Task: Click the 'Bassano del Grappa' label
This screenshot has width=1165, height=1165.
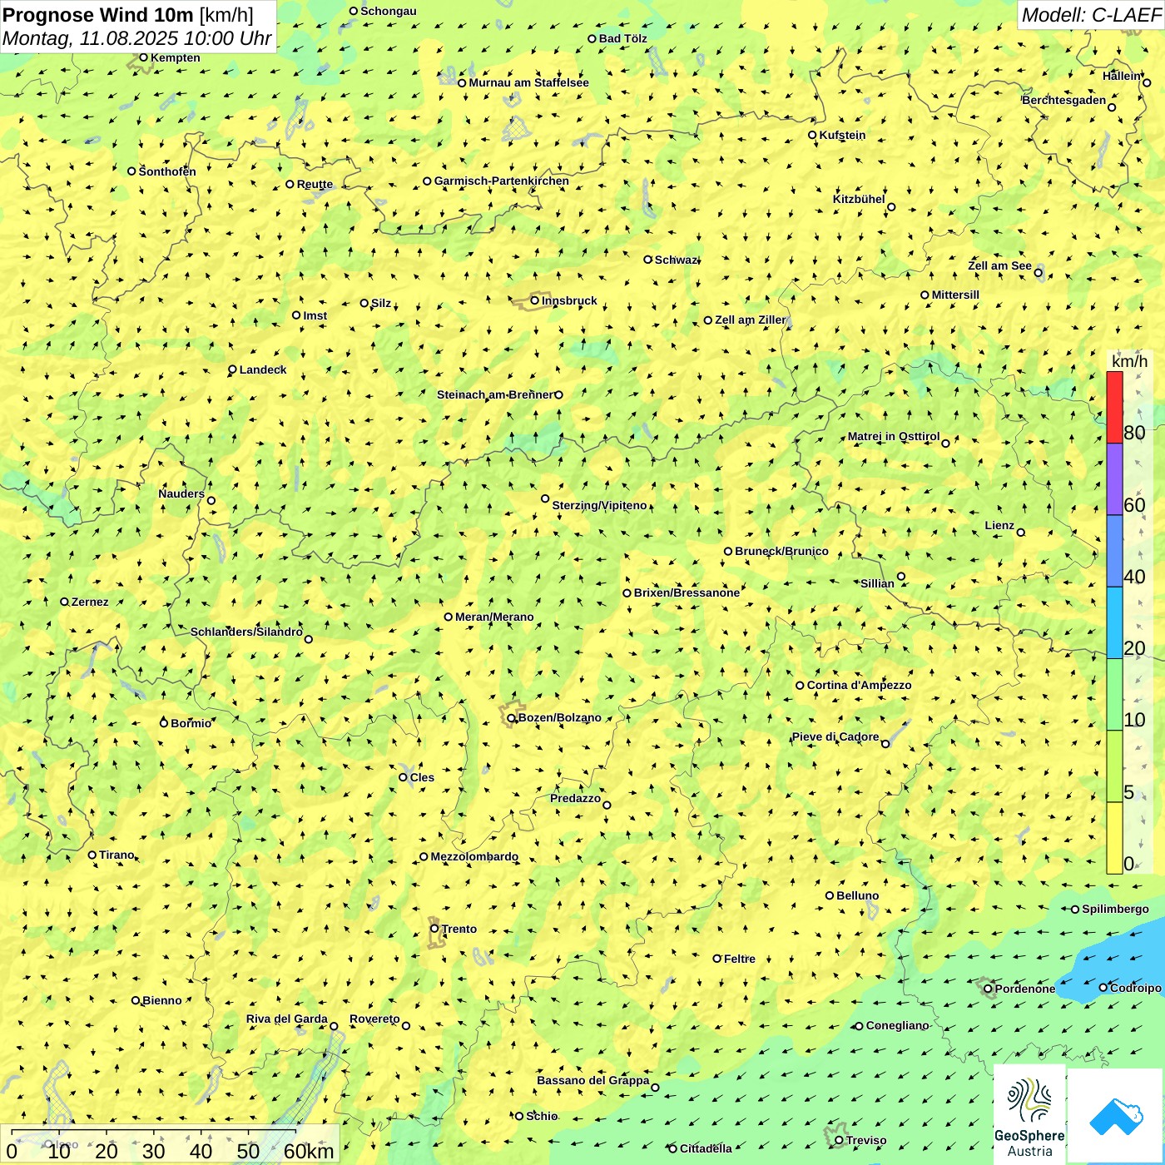Action: pos(593,1080)
